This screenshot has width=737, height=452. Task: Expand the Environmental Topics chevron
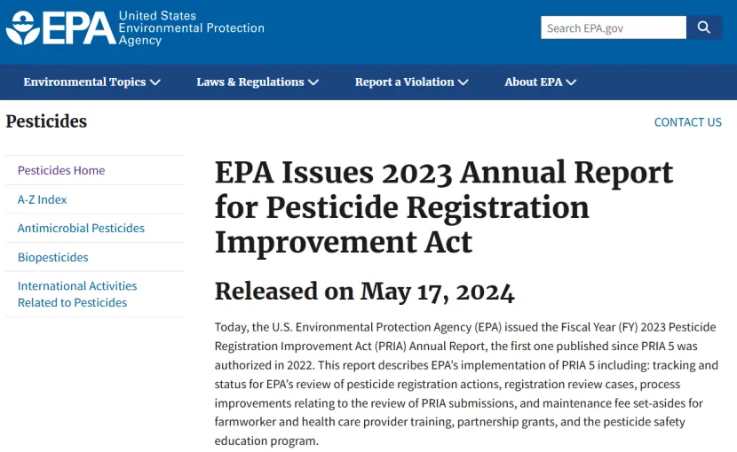pyautogui.click(x=155, y=82)
